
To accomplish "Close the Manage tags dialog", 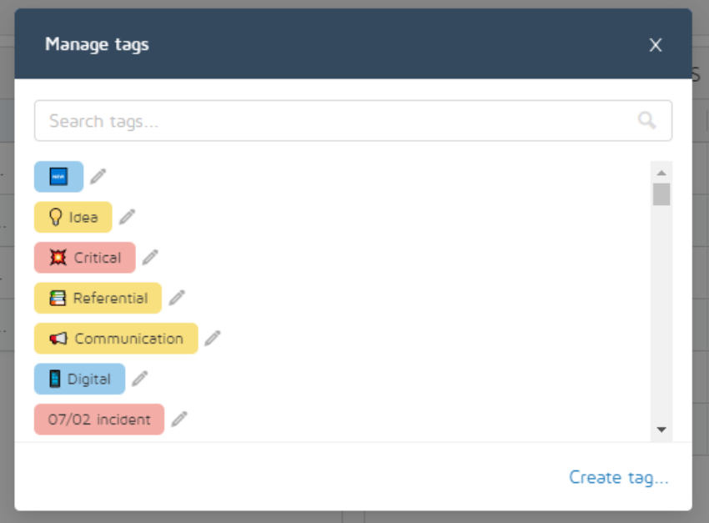I will point(656,45).
